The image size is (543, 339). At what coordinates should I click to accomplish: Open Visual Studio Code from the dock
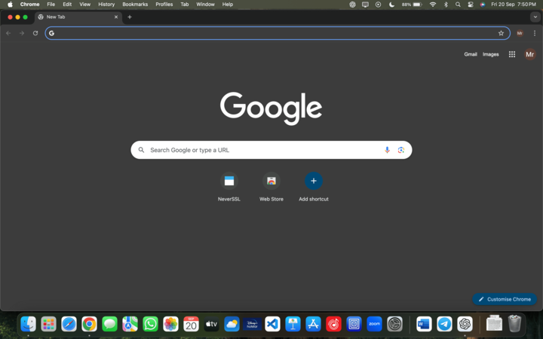pyautogui.click(x=272, y=324)
